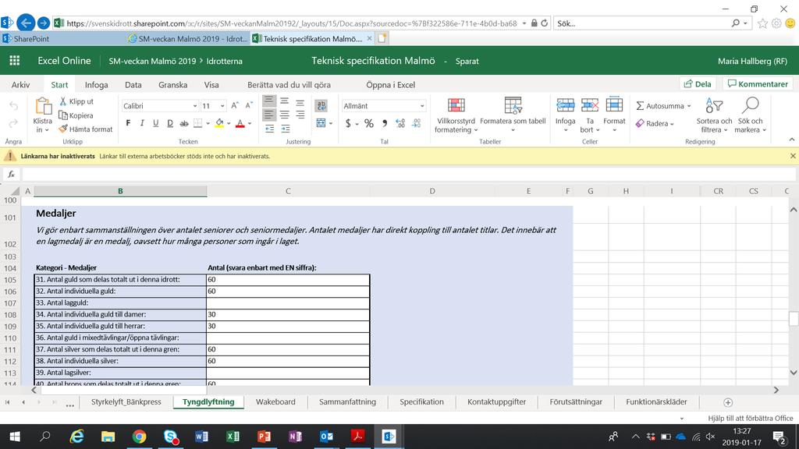Open the Sammanfattning sheet tab
The width and height of the screenshot is (799, 449).
[x=347, y=401]
